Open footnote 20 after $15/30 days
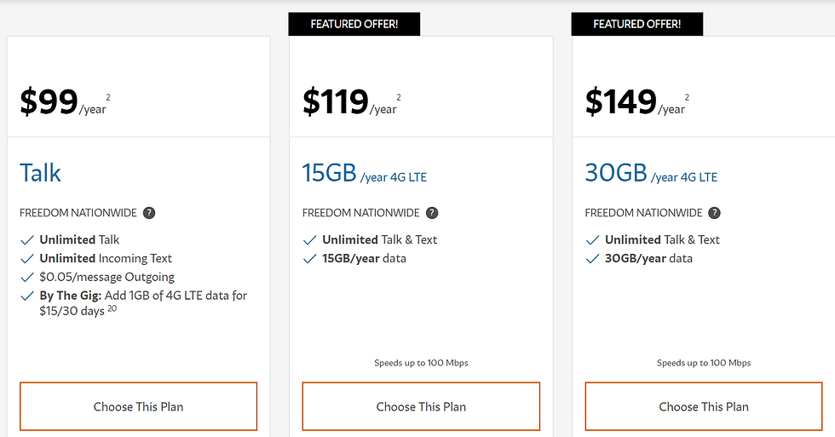Image resolution: width=835 pixels, height=437 pixels. [112, 308]
